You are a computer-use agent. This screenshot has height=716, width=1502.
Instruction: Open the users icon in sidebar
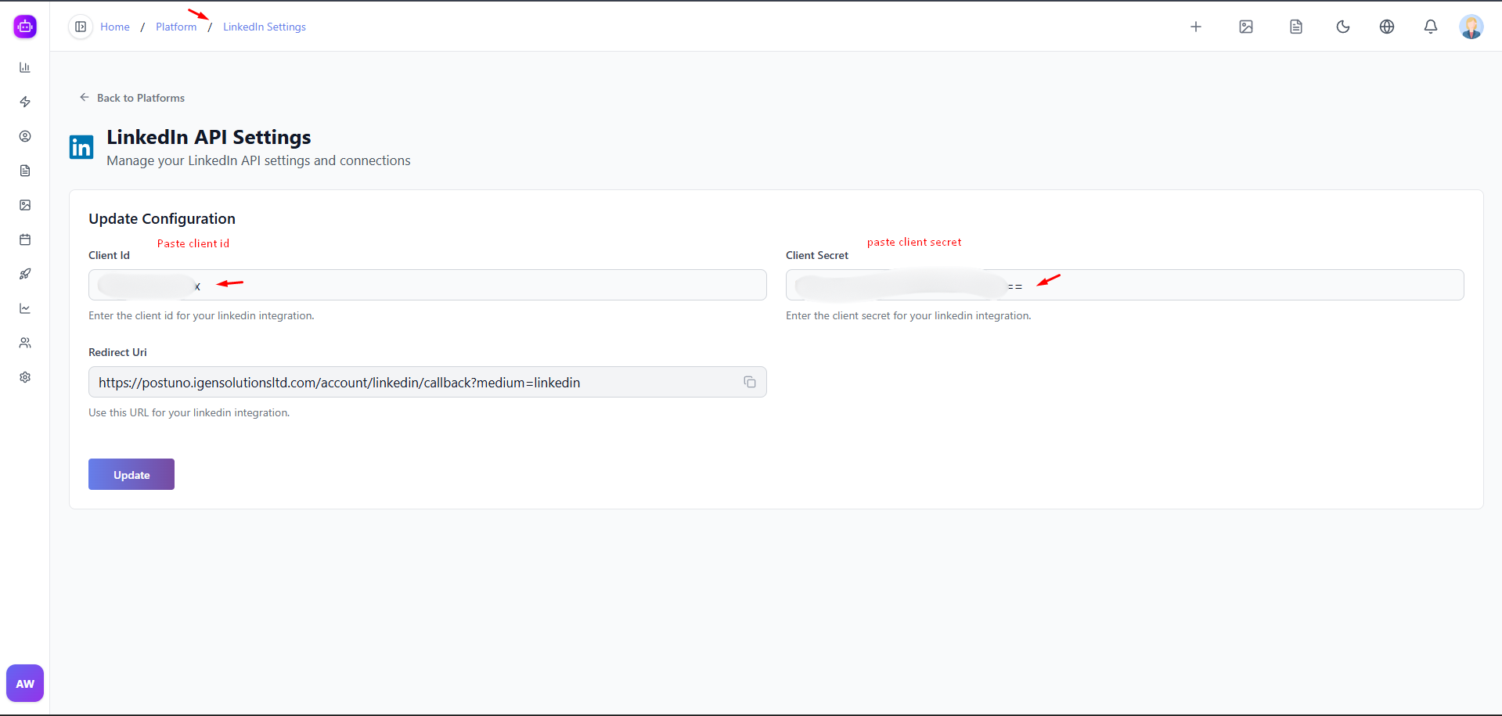pyautogui.click(x=25, y=343)
